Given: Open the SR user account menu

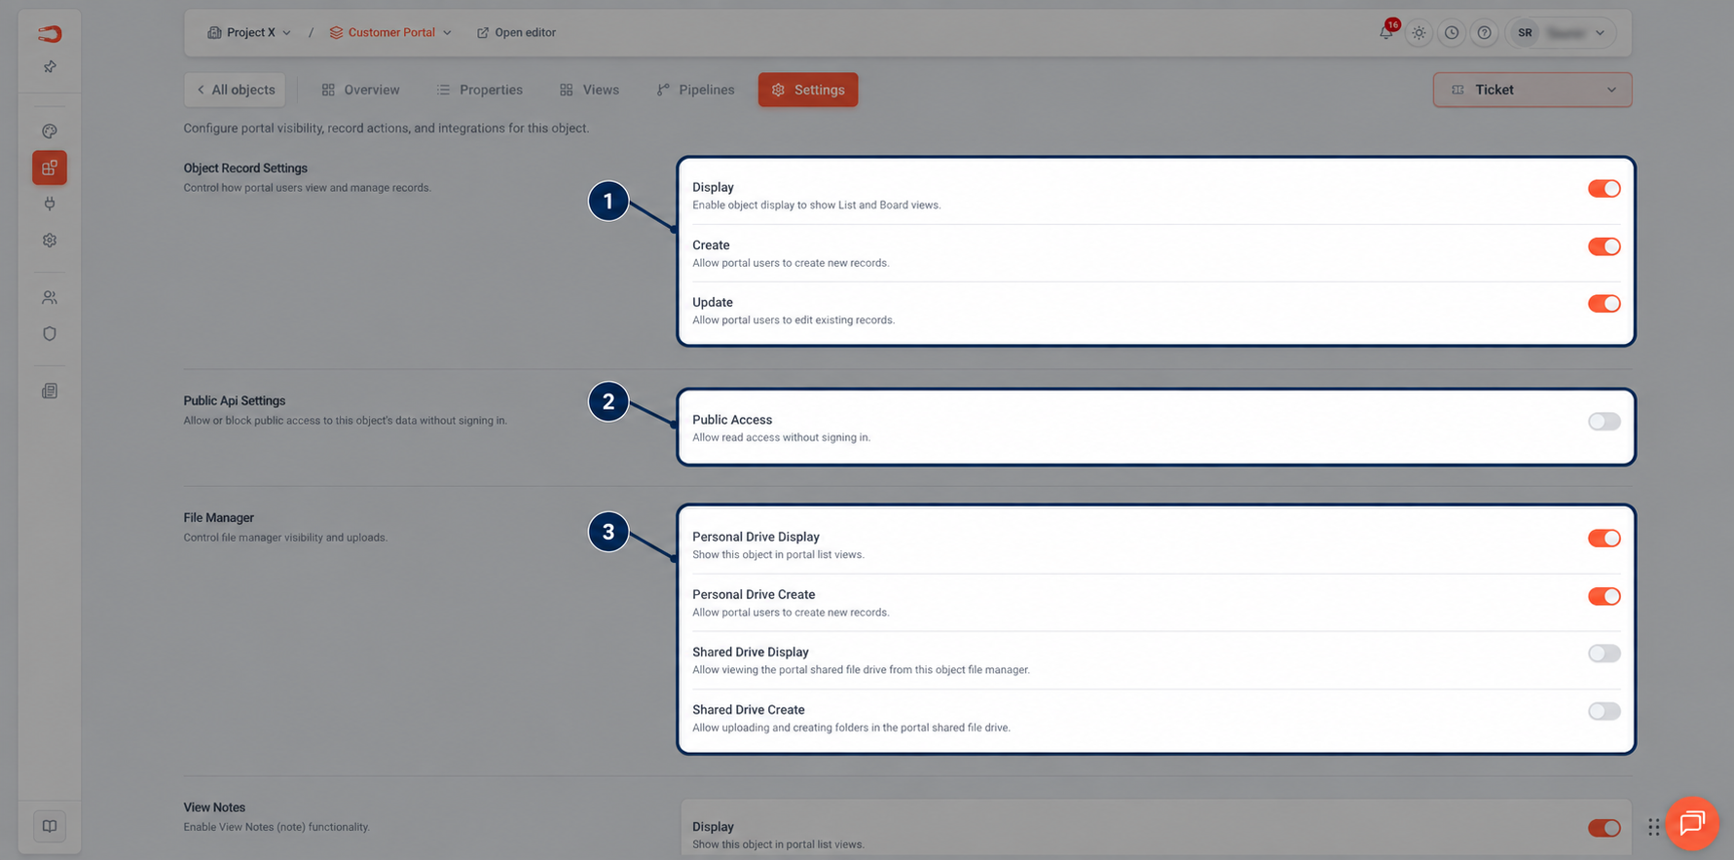Looking at the screenshot, I should 1562,32.
